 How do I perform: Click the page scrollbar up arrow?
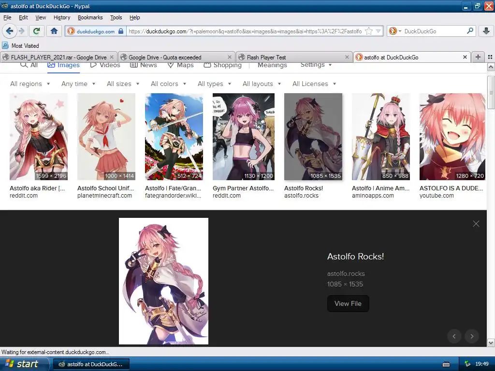click(491, 67)
